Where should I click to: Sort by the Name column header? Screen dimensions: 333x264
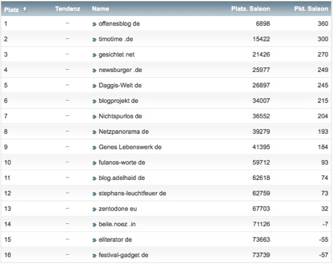[101, 9]
